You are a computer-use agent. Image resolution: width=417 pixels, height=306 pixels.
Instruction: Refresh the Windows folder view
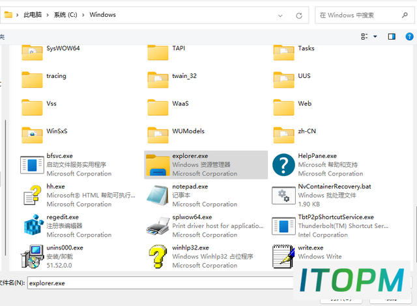(299, 16)
